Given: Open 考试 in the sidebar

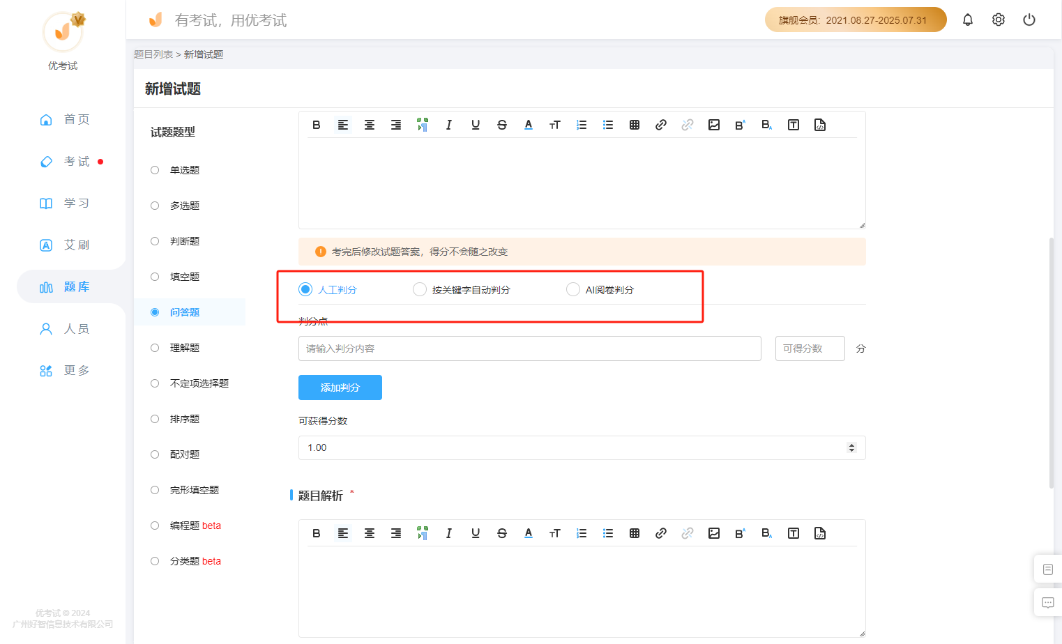Looking at the screenshot, I should [64, 161].
